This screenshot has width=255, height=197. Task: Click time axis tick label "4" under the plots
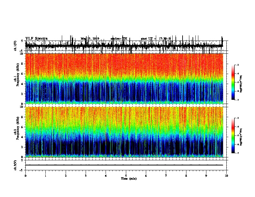coord(106,176)
